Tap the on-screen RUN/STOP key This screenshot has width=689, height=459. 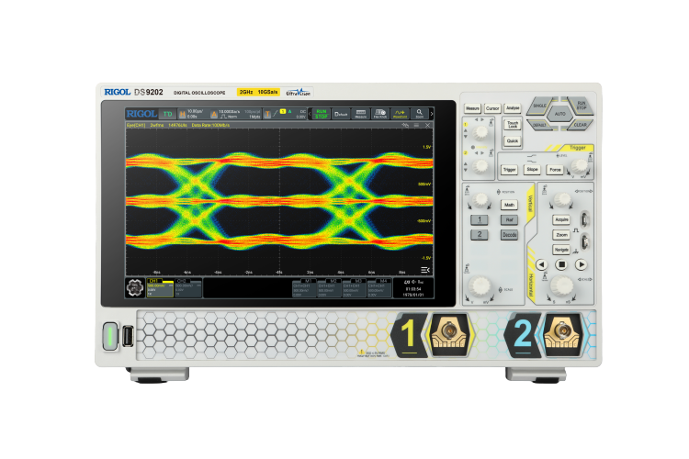click(x=322, y=114)
